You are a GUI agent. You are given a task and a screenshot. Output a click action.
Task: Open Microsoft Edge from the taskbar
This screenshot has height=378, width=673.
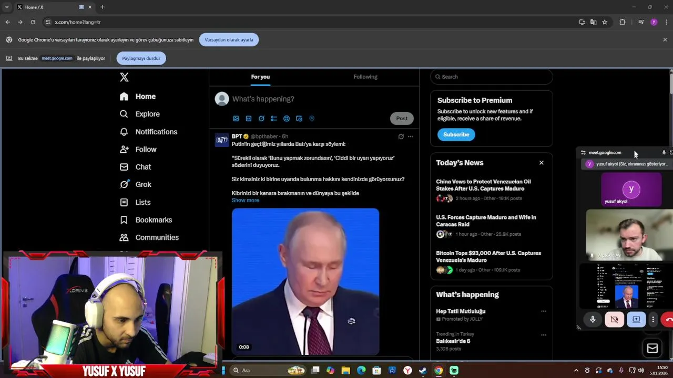coord(361,371)
